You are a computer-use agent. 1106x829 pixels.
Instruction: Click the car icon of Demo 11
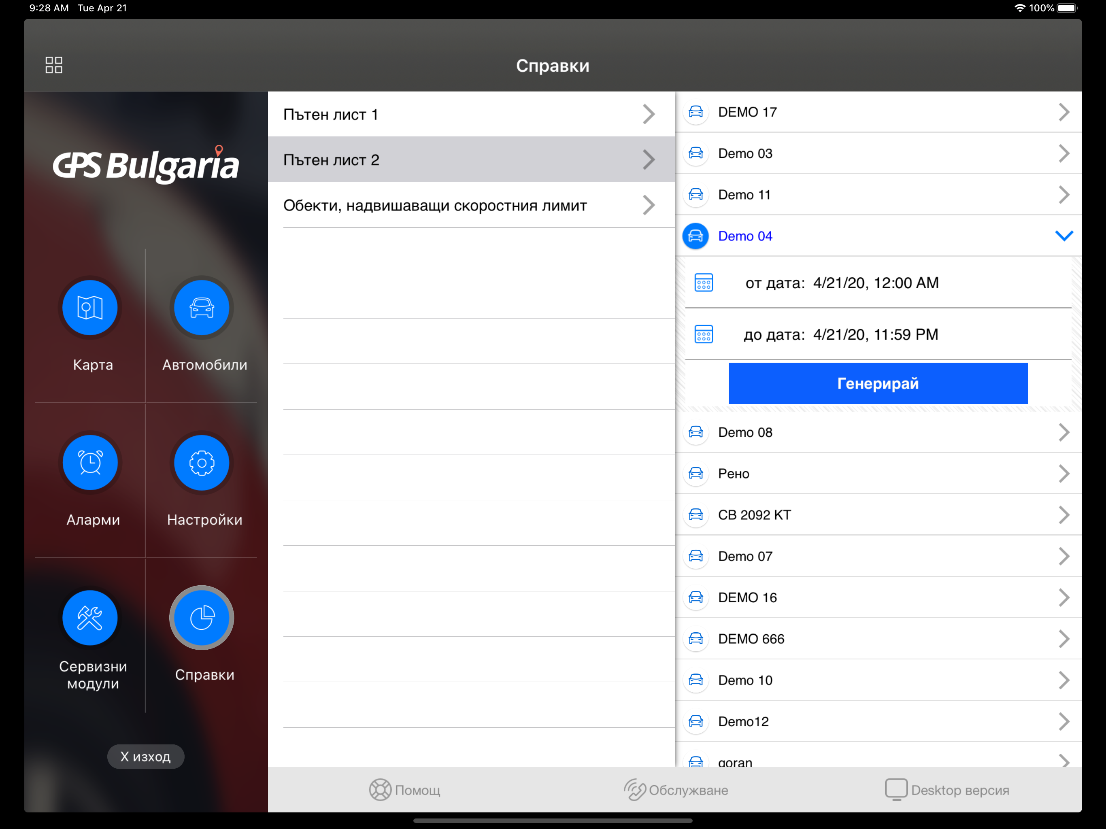click(696, 195)
